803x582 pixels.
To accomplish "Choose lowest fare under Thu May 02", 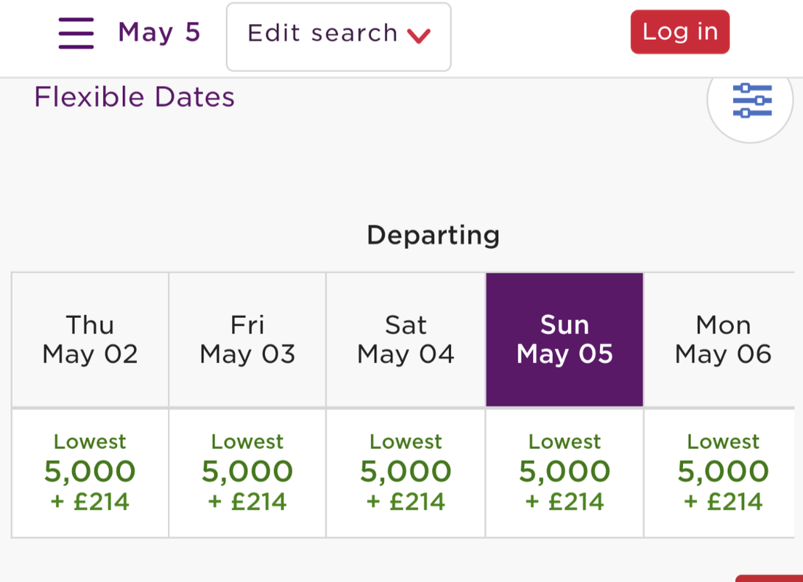I will 90,472.
